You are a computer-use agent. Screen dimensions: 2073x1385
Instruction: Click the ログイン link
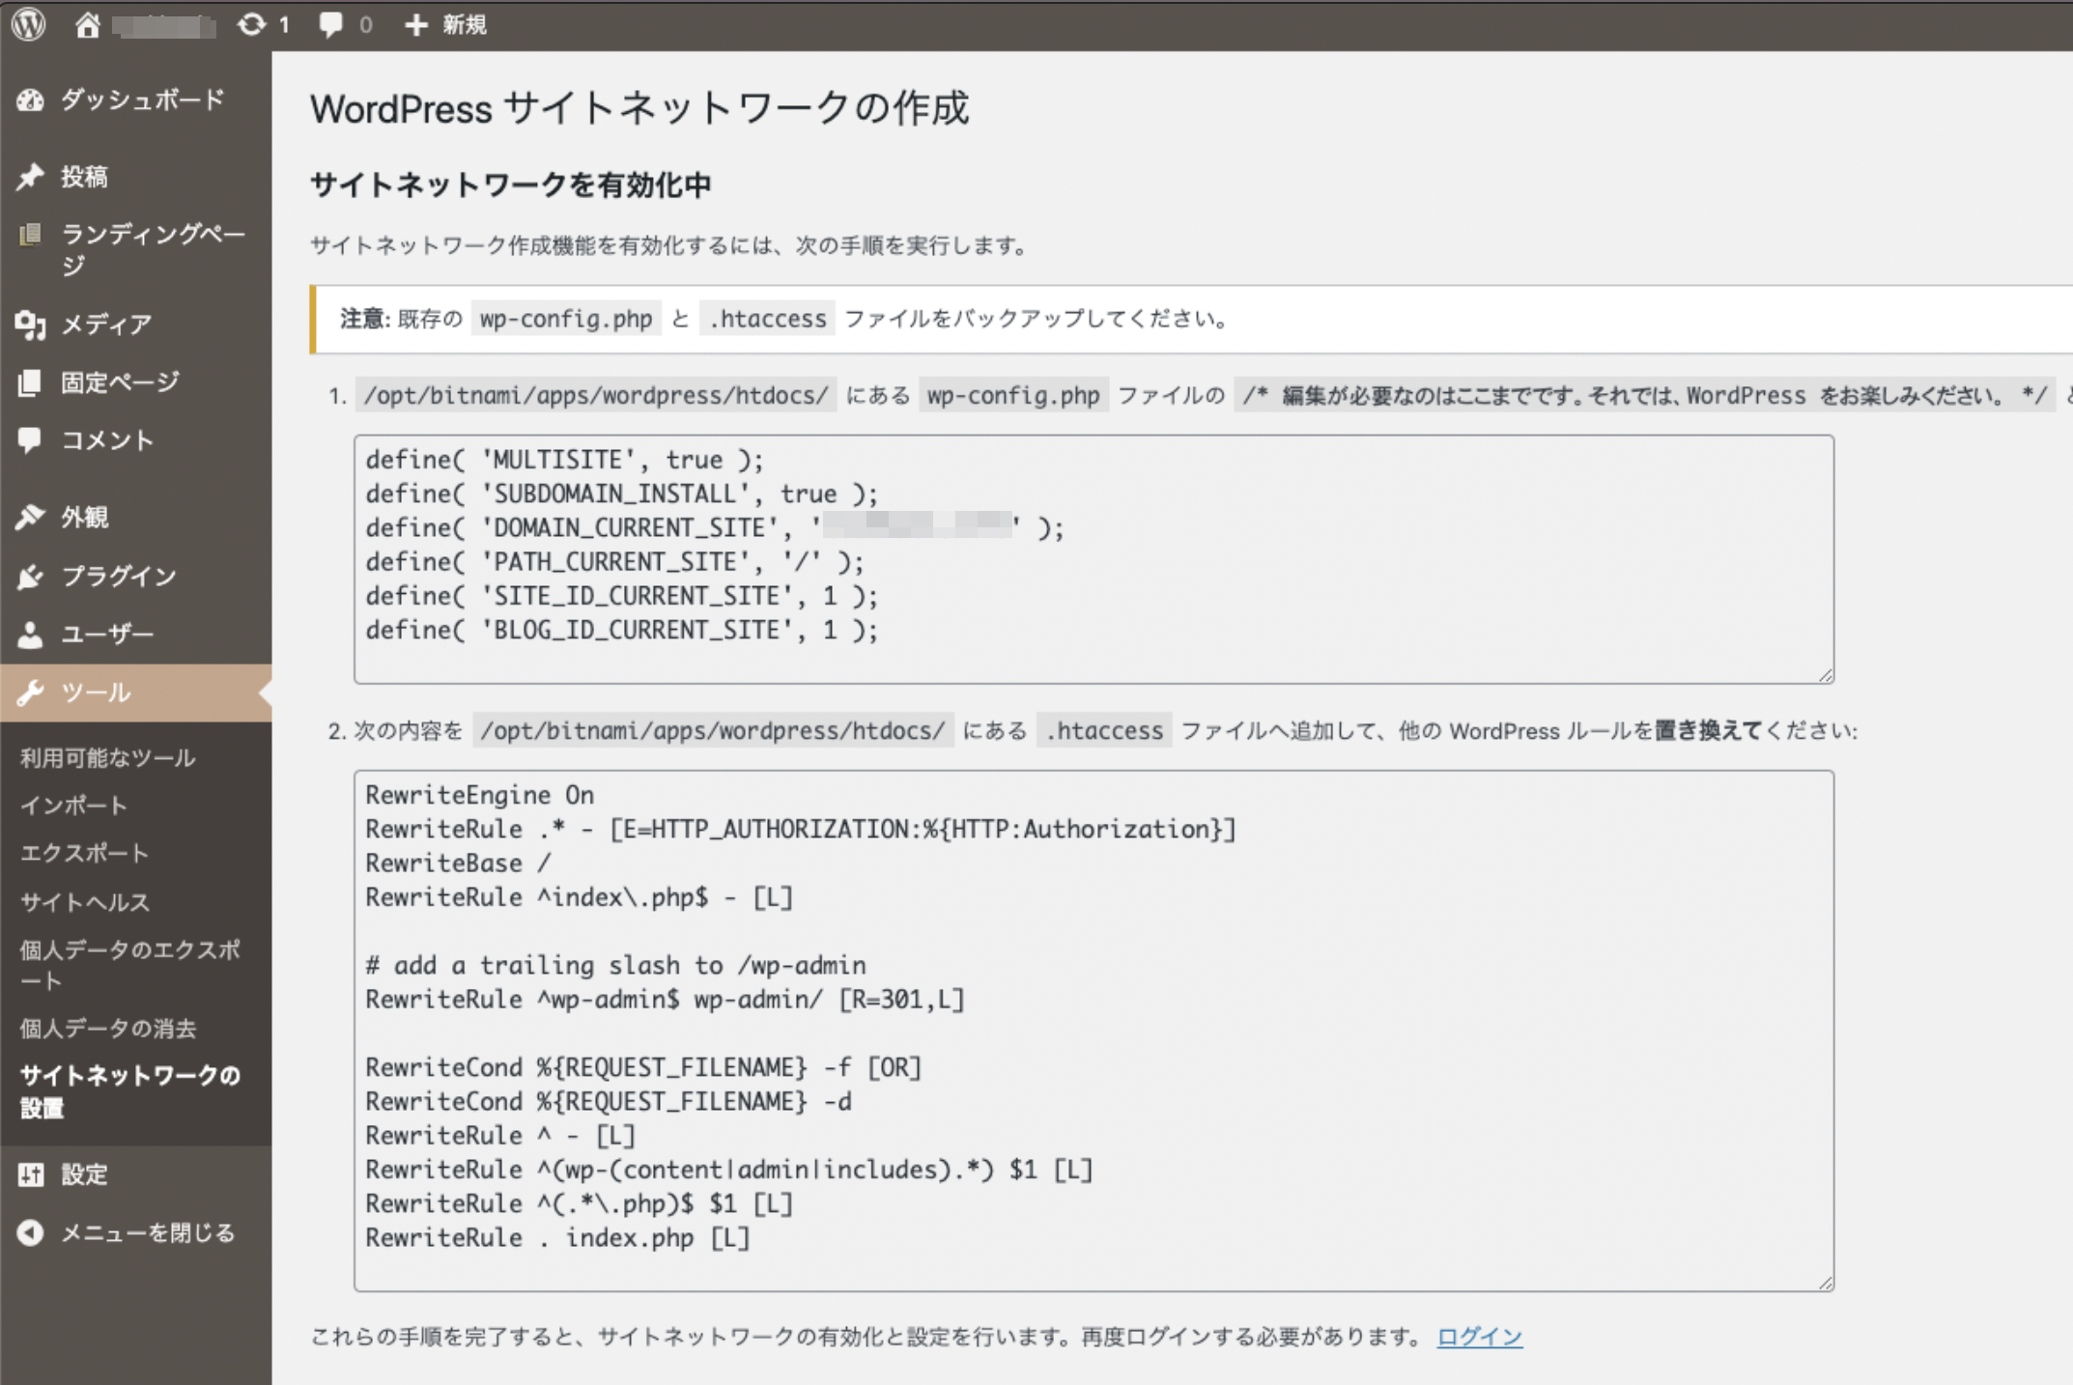coord(1479,1337)
